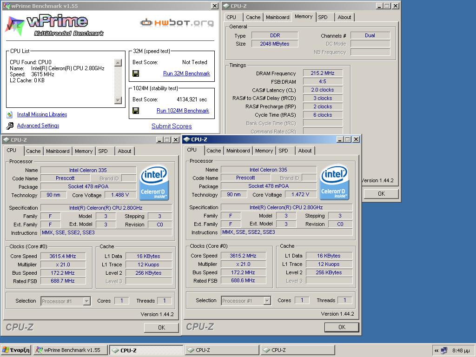476x357 pixels.
Task: Open Processor selection dropdown in right CPU-Z
Action: pos(267,301)
